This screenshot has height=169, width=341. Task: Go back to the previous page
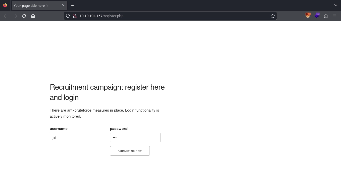(x=6, y=16)
